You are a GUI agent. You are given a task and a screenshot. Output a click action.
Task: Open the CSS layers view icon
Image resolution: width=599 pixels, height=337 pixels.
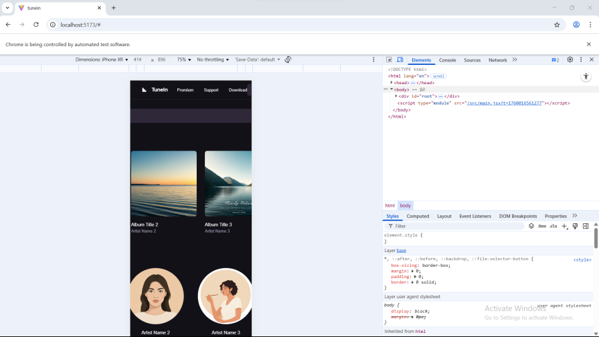coord(531,226)
